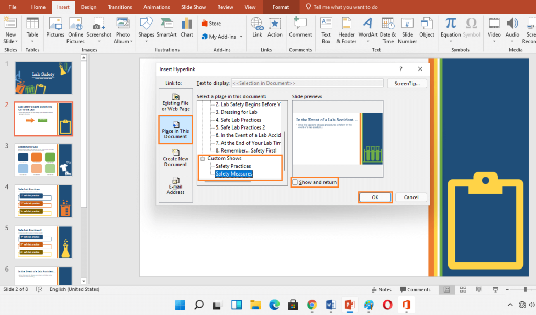
Task: Insert a SmartArt graphic
Action: [x=166, y=27]
